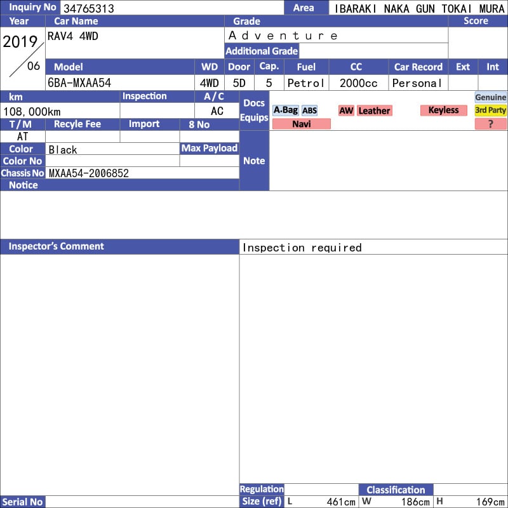Select the Leather equipment badge
Image resolution: width=508 pixels, height=508 pixels.
click(x=374, y=110)
